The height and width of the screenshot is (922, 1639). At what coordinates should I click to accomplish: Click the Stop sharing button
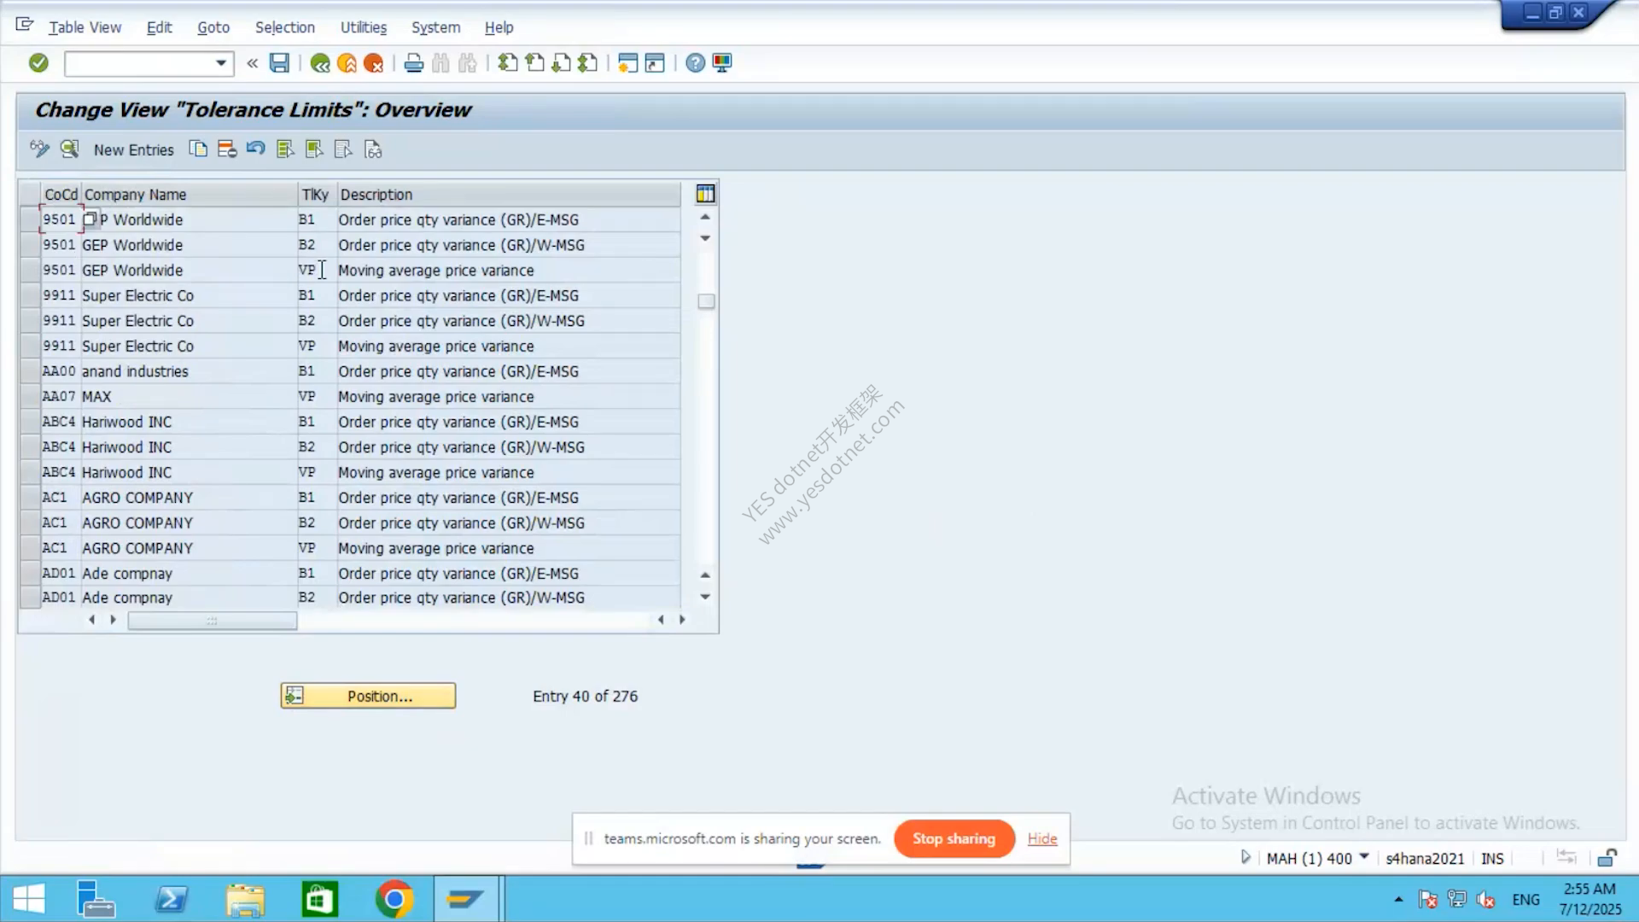pyautogui.click(x=954, y=838)
